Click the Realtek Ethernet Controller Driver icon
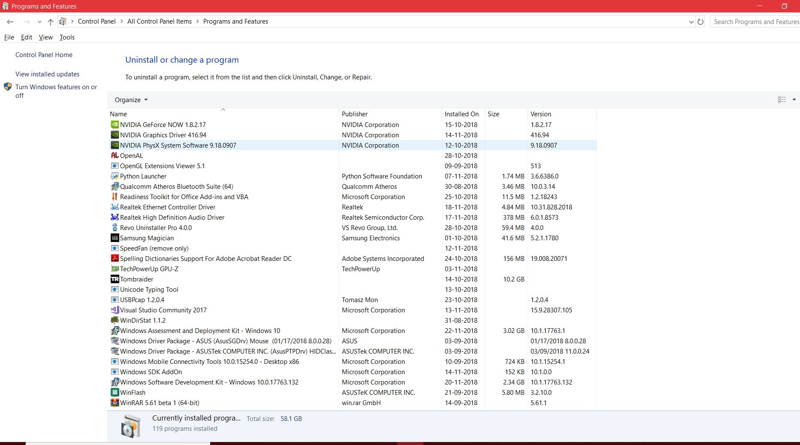The image size is (800, 445). tap(115, 207)
